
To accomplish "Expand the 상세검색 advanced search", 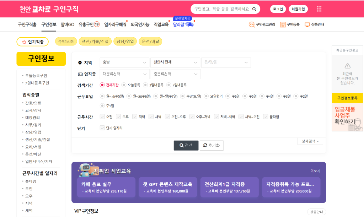I will (x=310, y=141).
